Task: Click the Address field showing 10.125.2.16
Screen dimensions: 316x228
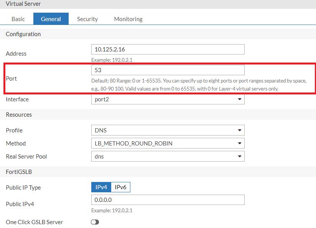Action: [168, 49]
